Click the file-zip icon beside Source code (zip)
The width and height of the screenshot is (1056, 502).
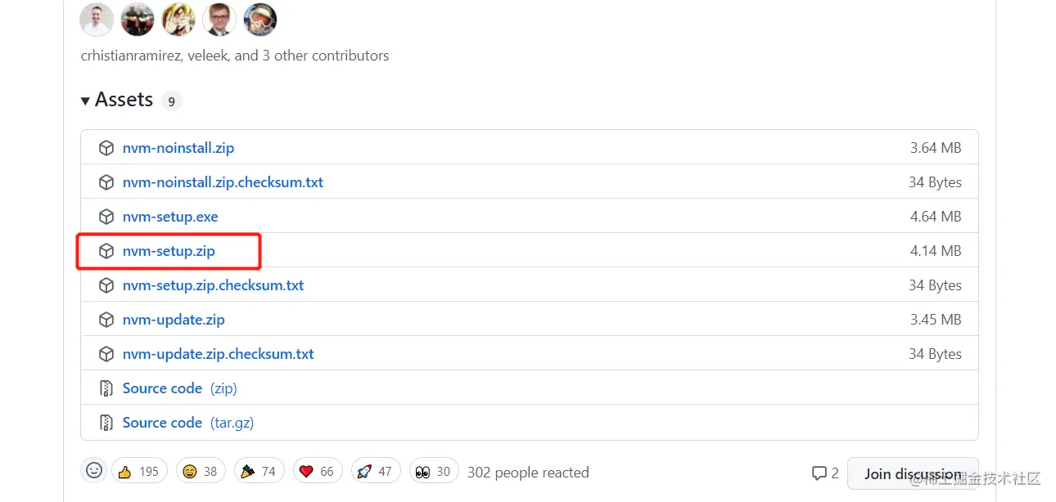106,388
